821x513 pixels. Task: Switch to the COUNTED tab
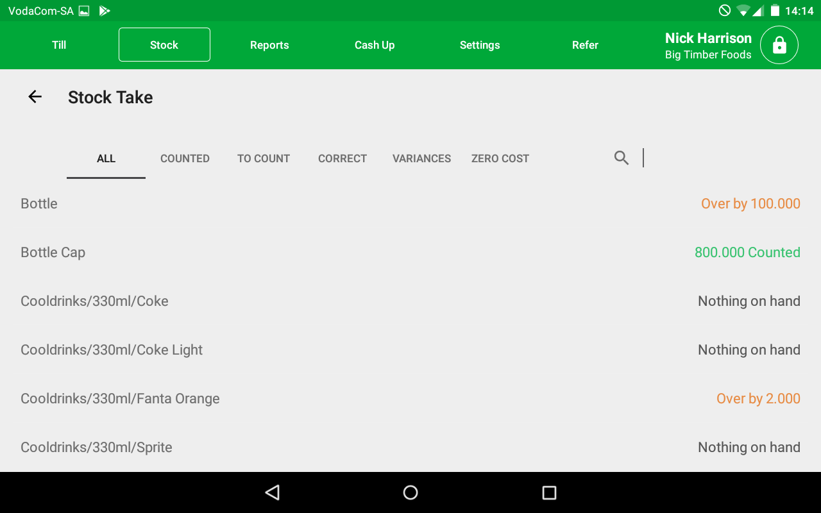point(185,158)
